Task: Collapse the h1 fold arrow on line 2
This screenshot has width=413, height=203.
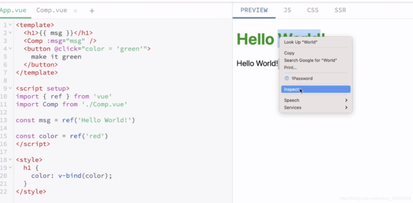Action: pos(10,33)
